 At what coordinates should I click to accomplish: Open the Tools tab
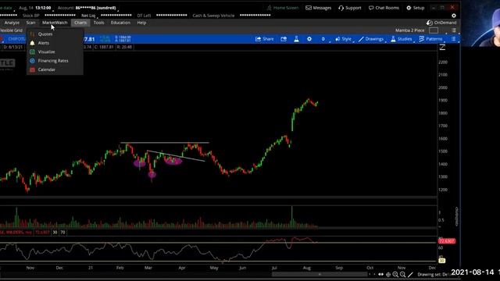coord(99,23)
